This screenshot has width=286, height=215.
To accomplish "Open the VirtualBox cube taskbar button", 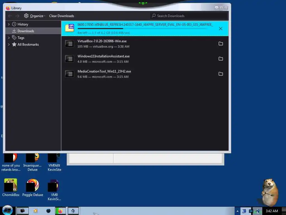I will 73,211.
